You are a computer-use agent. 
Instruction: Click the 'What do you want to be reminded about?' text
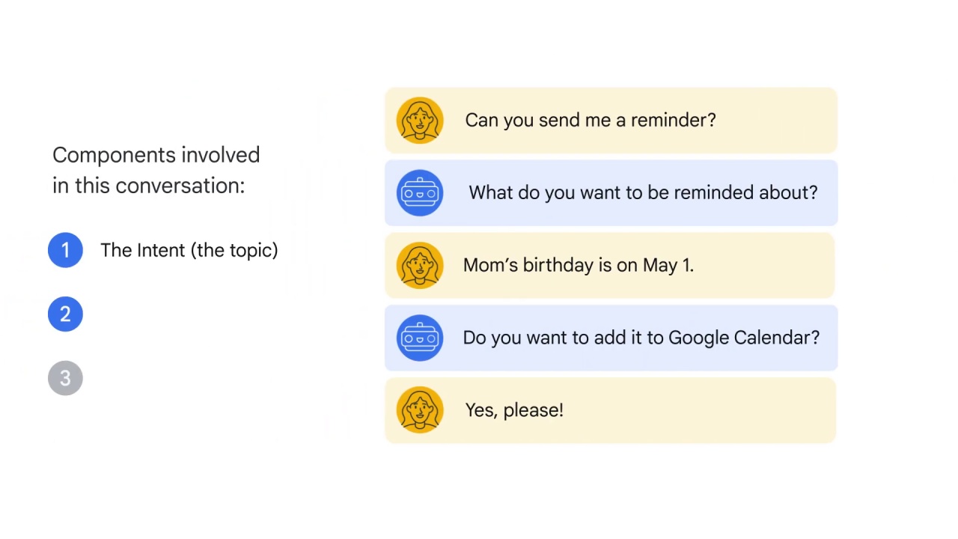[x=643, y=193]
